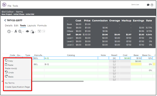Click the Code column header

12,55
